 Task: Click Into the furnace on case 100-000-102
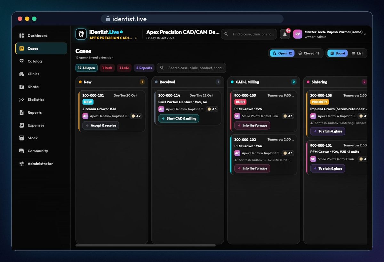tap(252, 168)
